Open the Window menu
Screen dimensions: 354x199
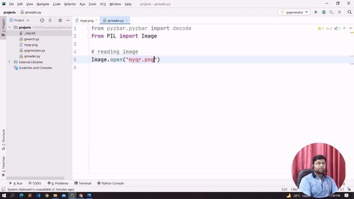click(115, 4)
